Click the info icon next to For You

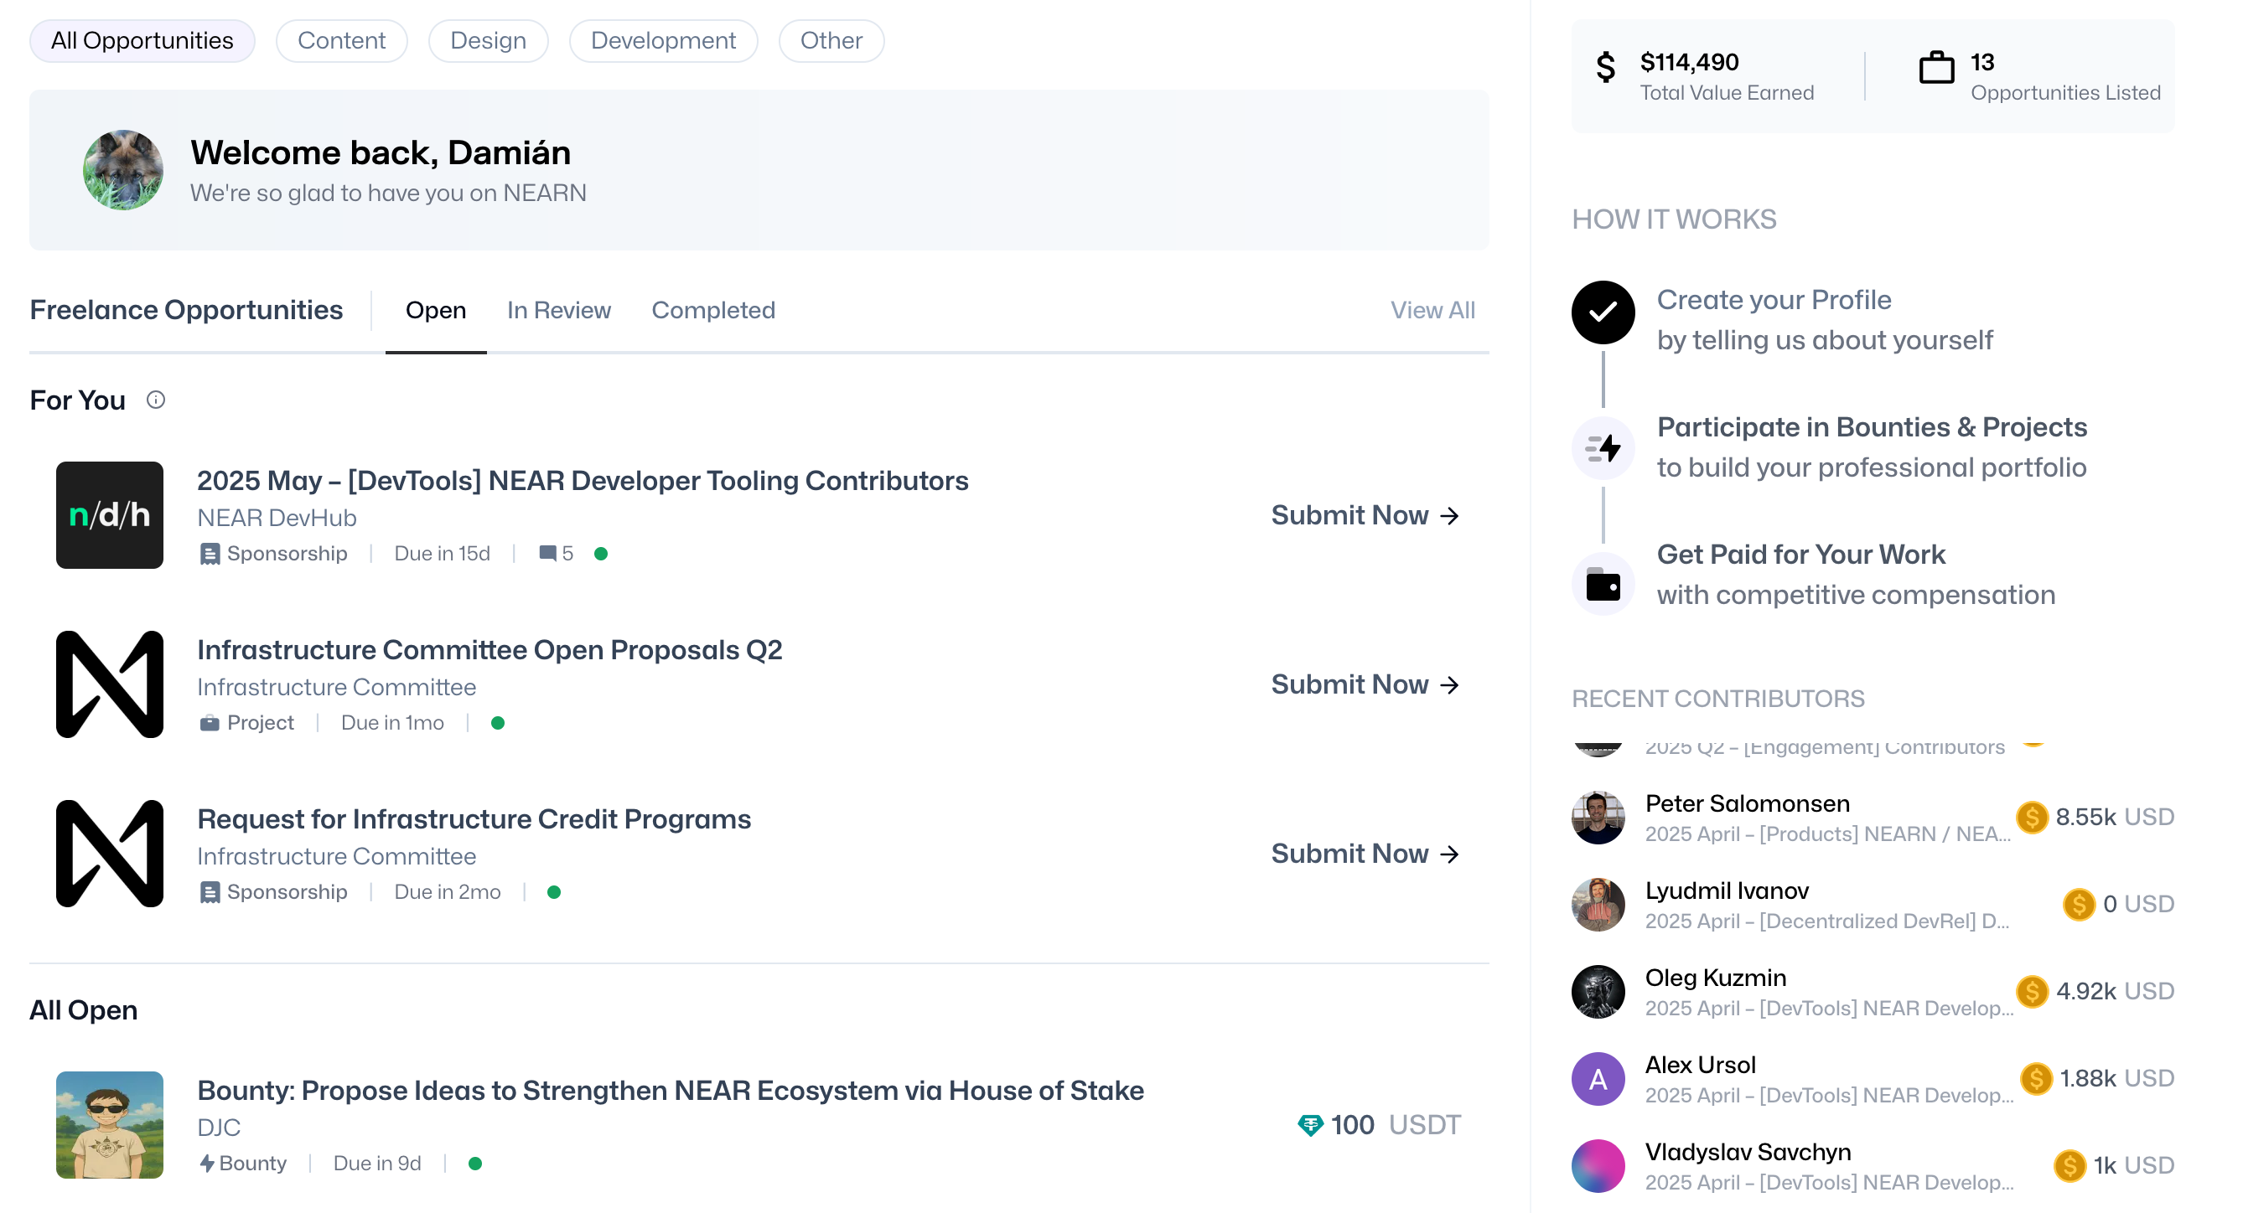pyautogui.click(x=156, y=400)
